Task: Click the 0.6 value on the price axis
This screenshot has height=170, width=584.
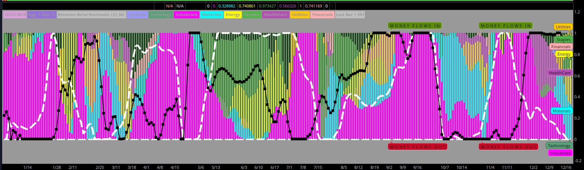Action: 577,76
